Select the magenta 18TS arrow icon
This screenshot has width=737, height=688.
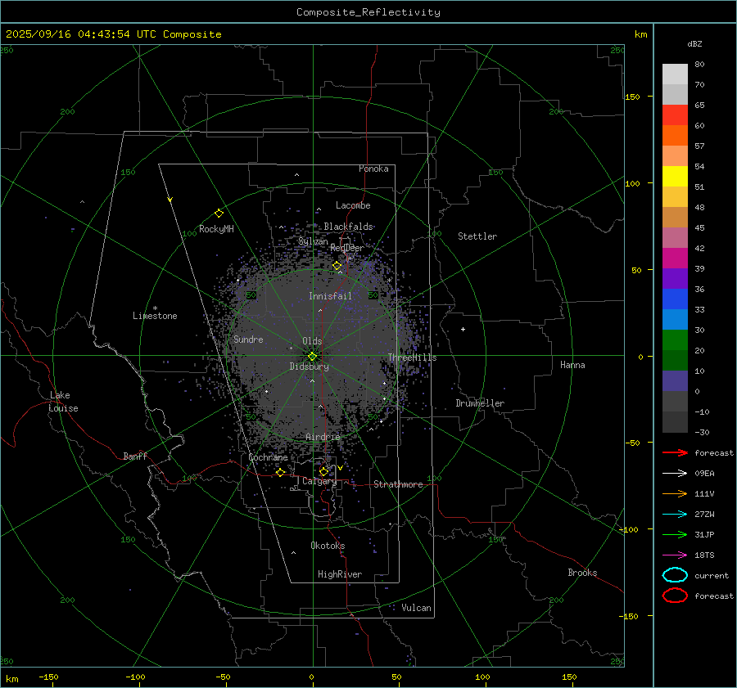[x=675, y=555]
